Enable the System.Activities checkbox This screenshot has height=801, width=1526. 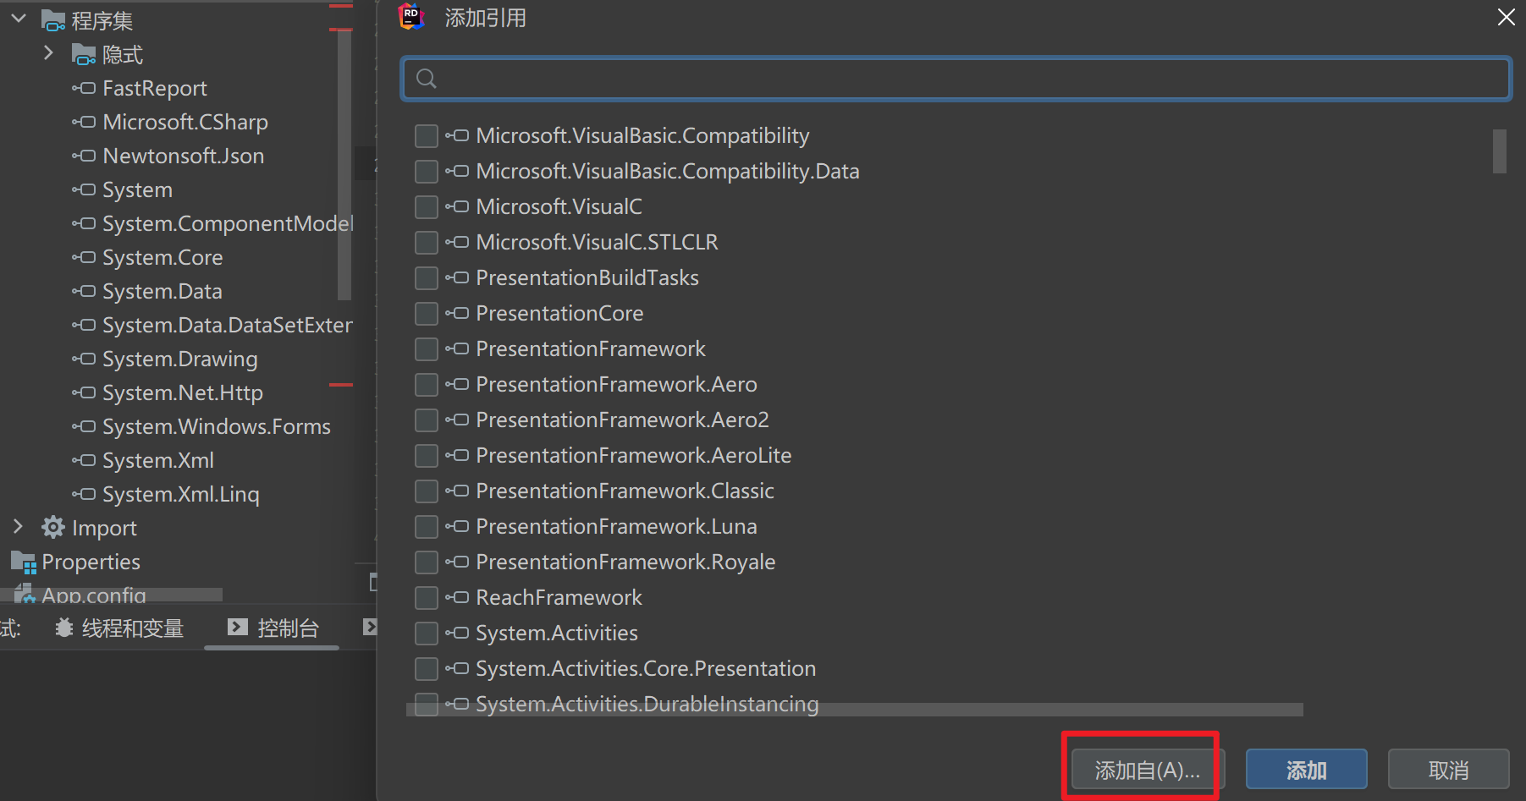427,634
